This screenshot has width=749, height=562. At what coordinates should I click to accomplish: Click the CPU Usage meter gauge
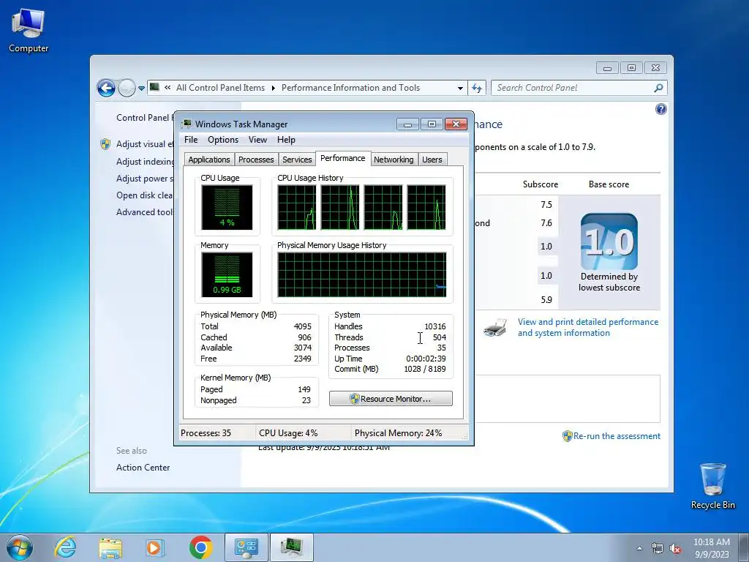click(227, 207)
